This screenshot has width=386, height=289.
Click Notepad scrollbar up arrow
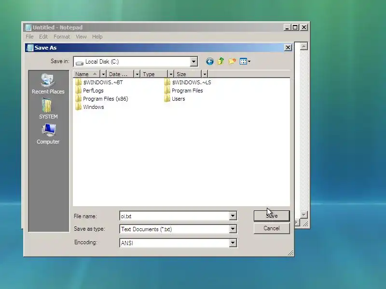click(x=304, y=46)
